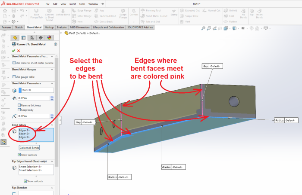The image size is (302, 195).
Task: Click the Zoom to Fit view icon
Action: (203, 28)
